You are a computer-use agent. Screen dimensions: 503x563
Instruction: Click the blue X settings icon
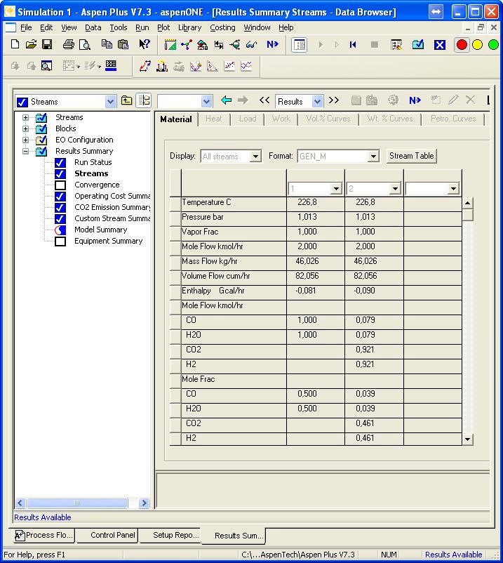[439, 45]
